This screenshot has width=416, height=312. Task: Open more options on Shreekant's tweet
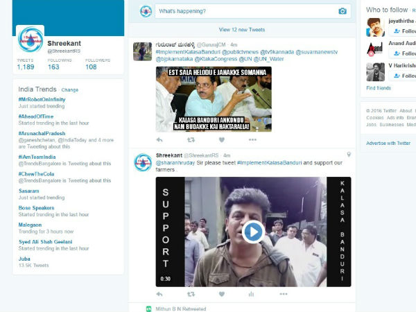coord(284,294)
